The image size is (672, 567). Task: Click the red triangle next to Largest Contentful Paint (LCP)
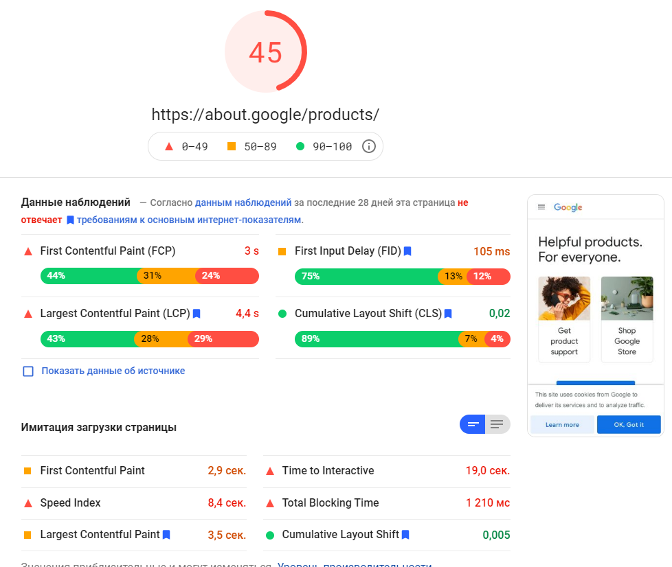click(28, 314)
